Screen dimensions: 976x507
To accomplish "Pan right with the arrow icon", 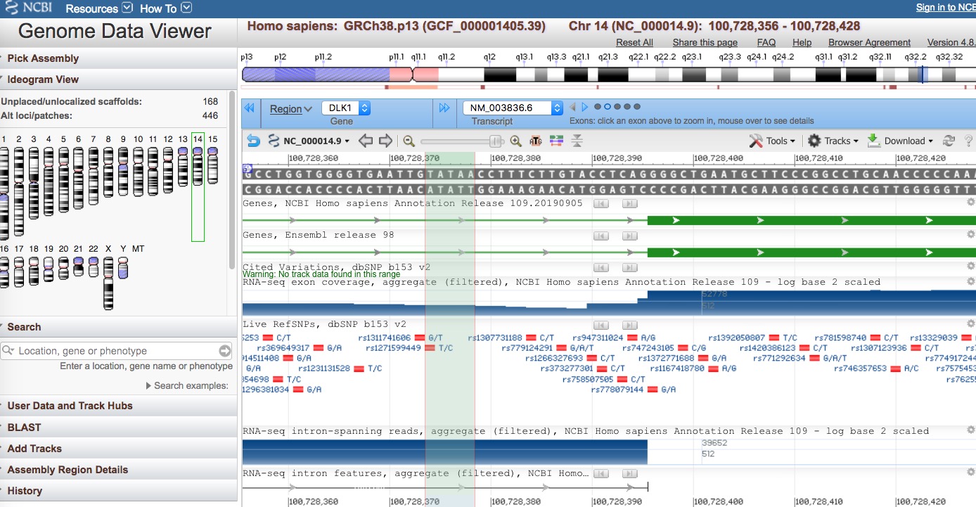I will tap(385, 141).
